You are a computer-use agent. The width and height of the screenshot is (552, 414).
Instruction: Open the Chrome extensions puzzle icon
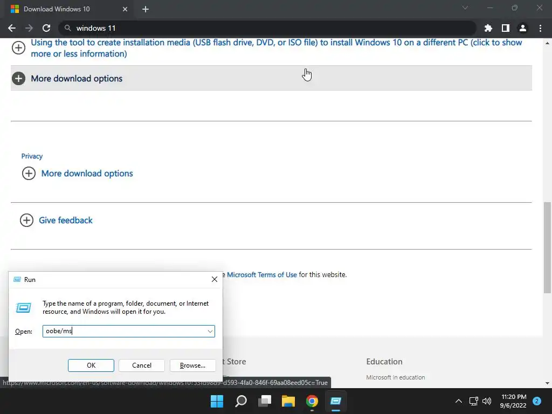(488, 28)
